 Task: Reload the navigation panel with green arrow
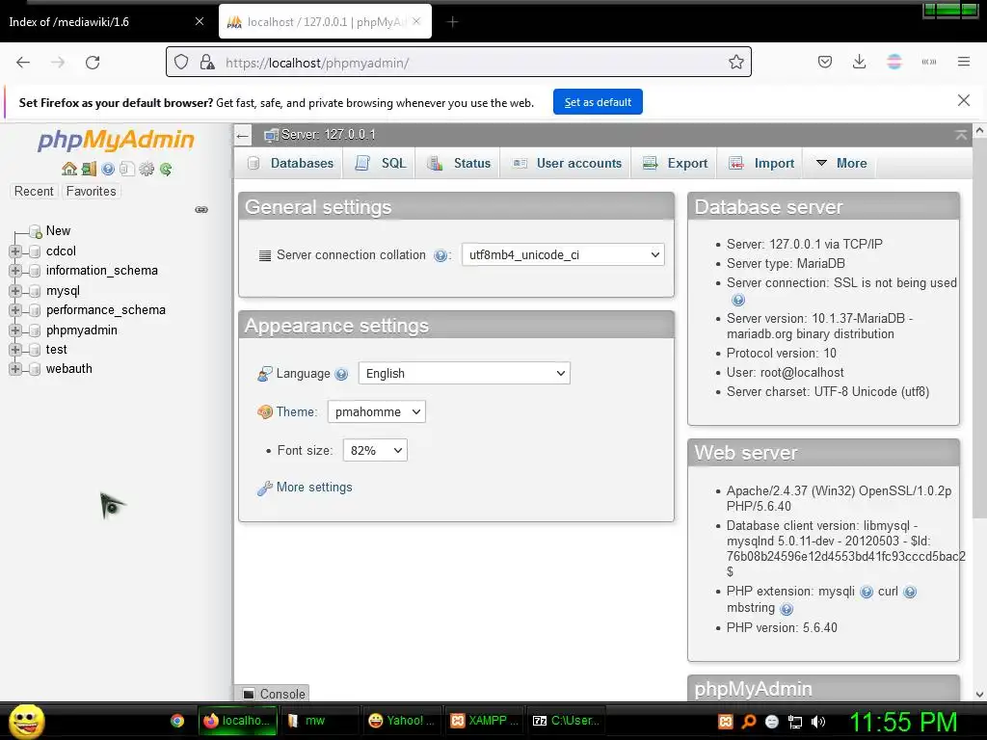[166, 169]
